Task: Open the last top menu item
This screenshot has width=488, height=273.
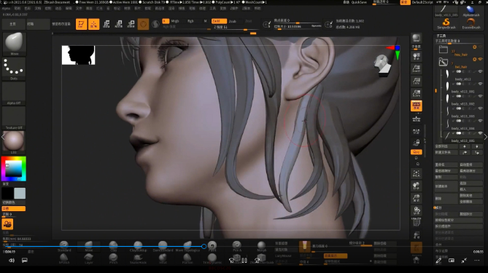Action: tap(257, 9)
